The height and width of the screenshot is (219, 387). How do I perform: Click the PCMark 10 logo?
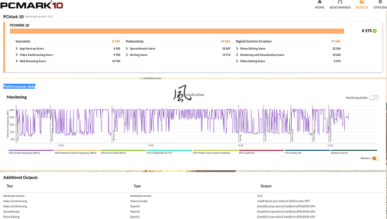[x=32, y=4]
